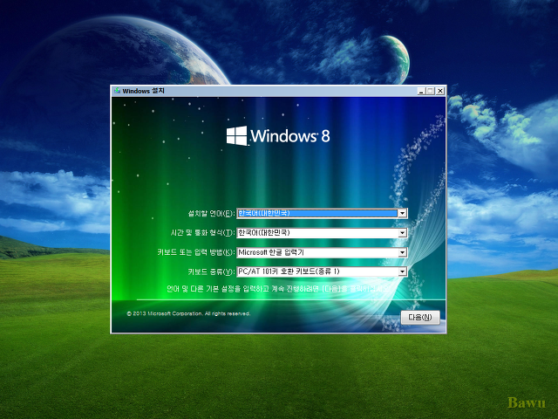Click the 2013 Microsoft Corporation copyright text

188,313
